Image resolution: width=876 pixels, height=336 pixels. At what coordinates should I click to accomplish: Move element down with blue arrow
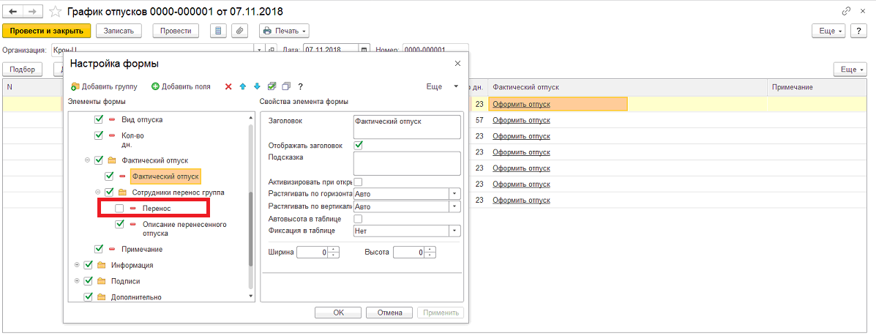tap(257, 86)
